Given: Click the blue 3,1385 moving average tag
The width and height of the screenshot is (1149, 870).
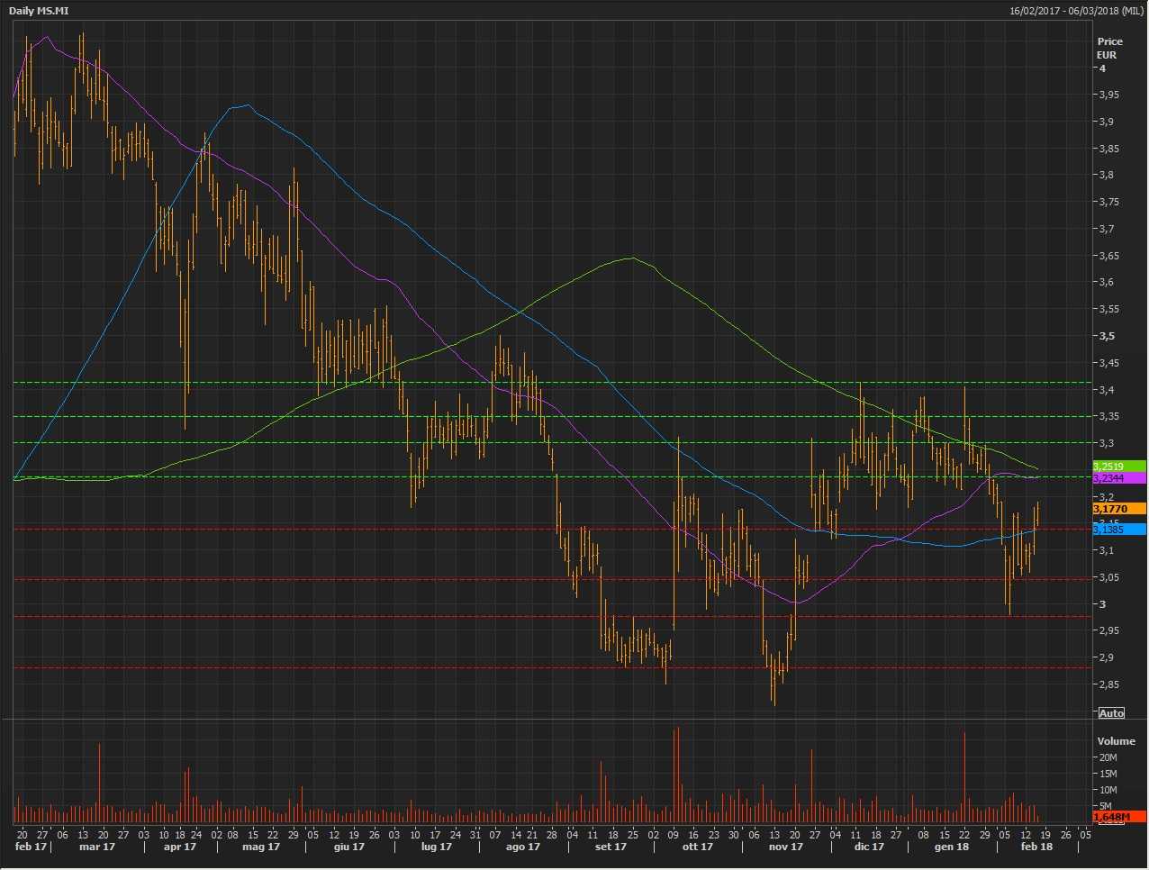Looking at the screenshot, I should (1118, 530).
